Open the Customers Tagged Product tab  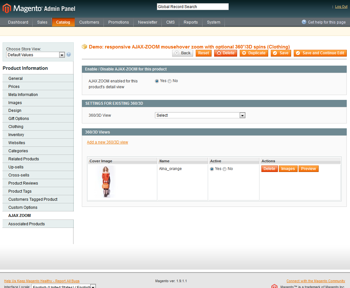38,199
